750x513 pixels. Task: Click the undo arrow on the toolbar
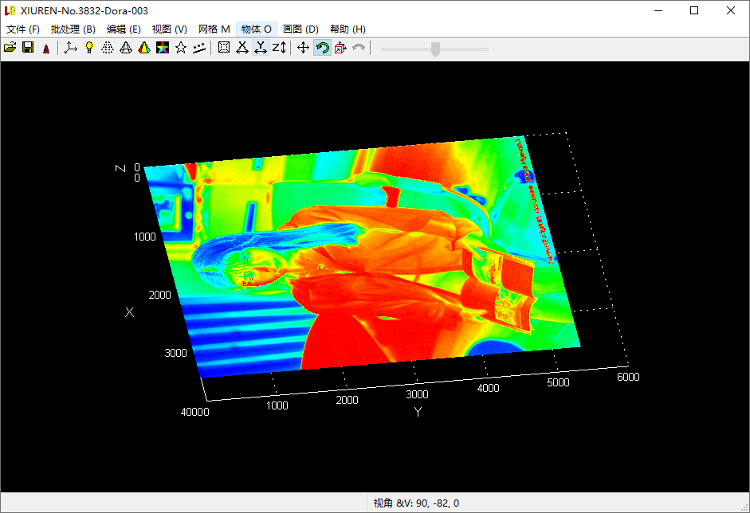point(358,47)
